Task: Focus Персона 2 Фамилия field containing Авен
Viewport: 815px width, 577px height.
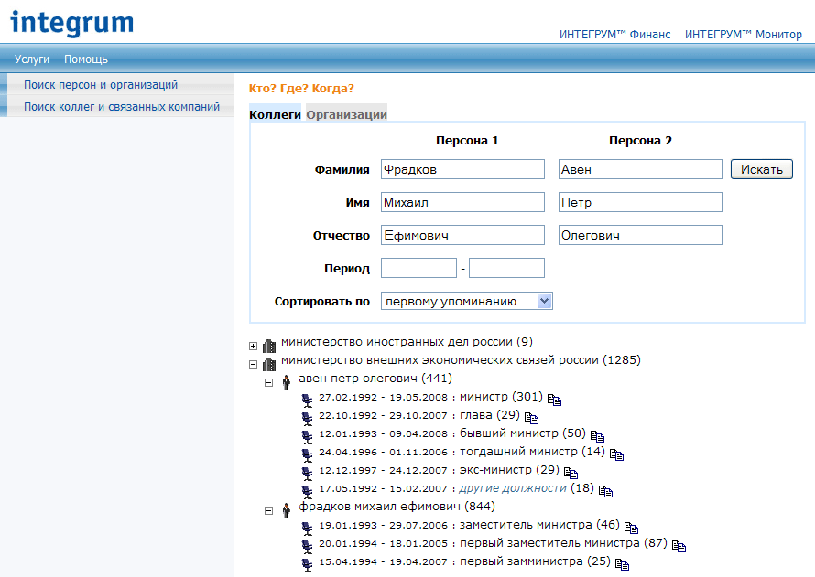Action: tap(640, 169)
